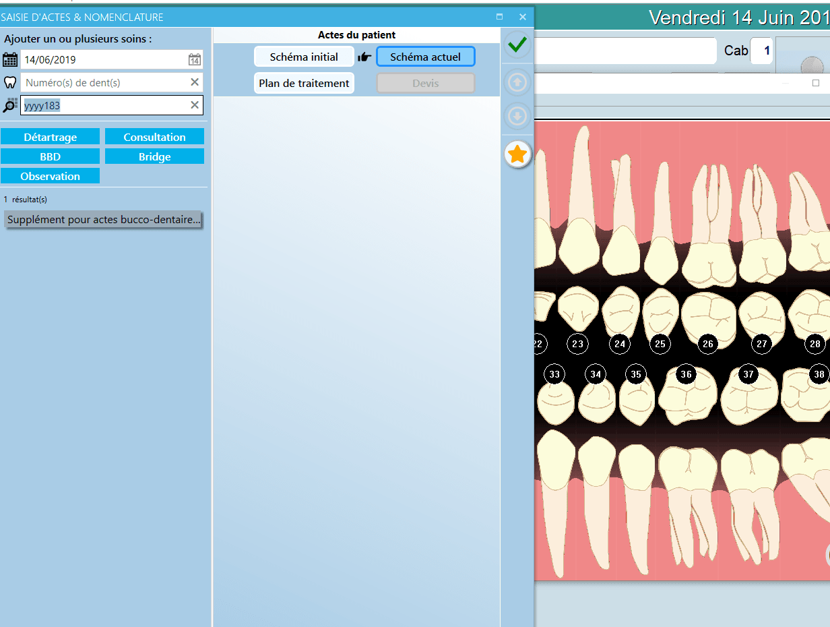Clear the yyyy183 search field
The height and width of the screenshot is (627, 830).
(x=194, y=105)
